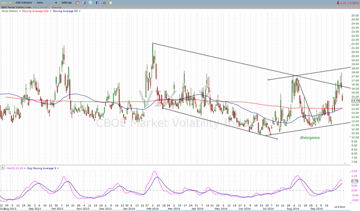Share chart via Twitter icon
This screenshot has height=211, width=360.
coord(91,3)
